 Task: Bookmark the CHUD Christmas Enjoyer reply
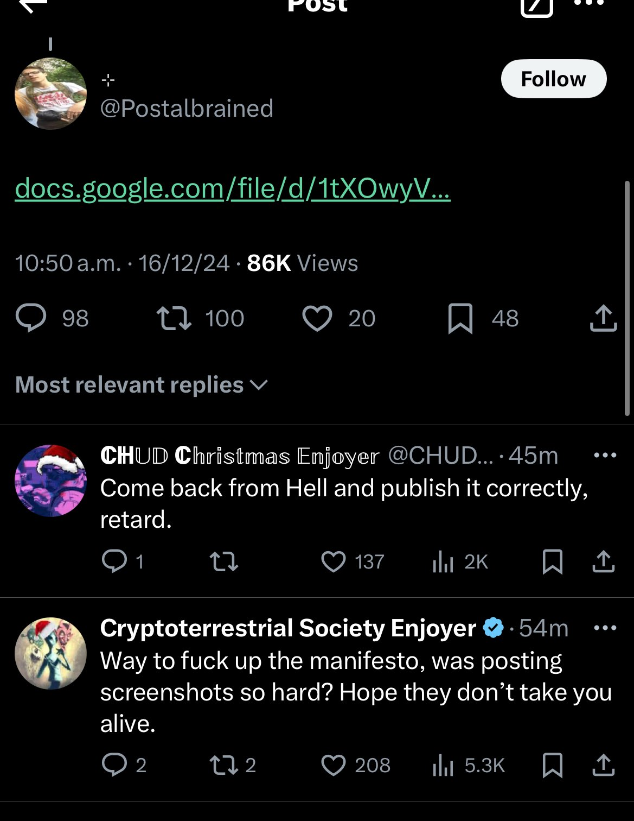click(552, 561)
